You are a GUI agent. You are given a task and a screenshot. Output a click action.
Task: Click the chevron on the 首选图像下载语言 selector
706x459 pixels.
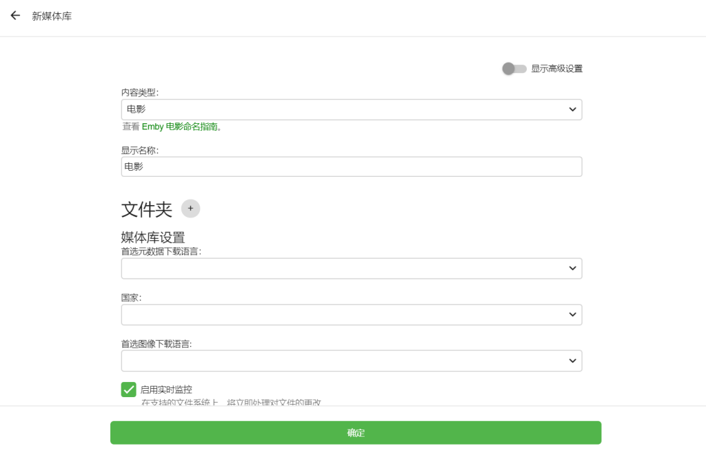point(572,361)
